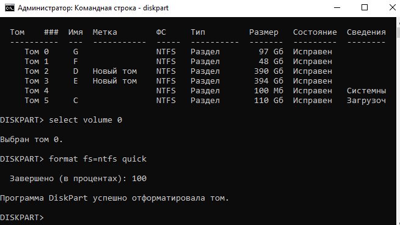Click drive letter 'F' in volume list
Viewport: 400px width, 225px height.
click(76, 62)
